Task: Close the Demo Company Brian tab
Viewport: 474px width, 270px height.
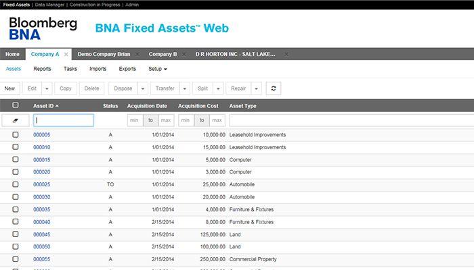Action: point(137,54)
